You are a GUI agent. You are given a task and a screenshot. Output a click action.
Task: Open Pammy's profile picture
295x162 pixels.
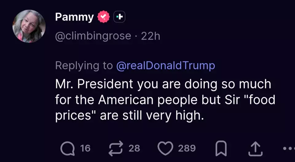pyautogui.click(x=29, y=26)
